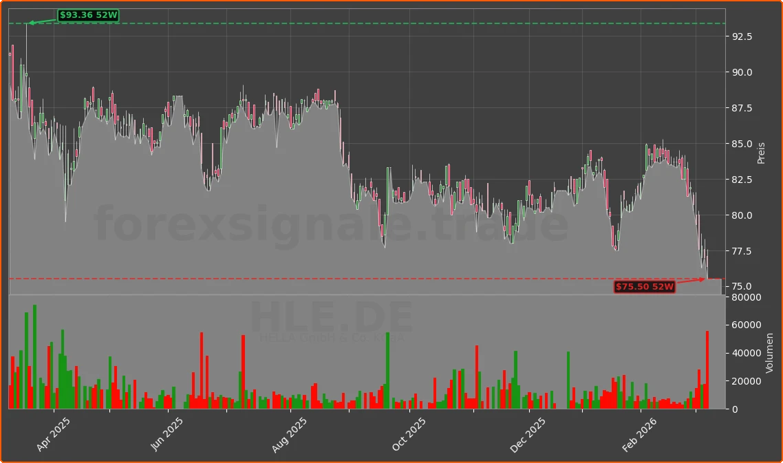Viewport: 783px width, 463px height.
Task: Click the Oct 2025 date label
Action: click(x=408, y=429)
